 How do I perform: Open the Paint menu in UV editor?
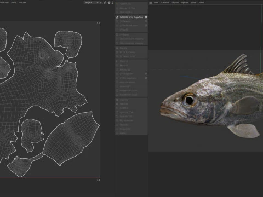click(x=13, y=3)
